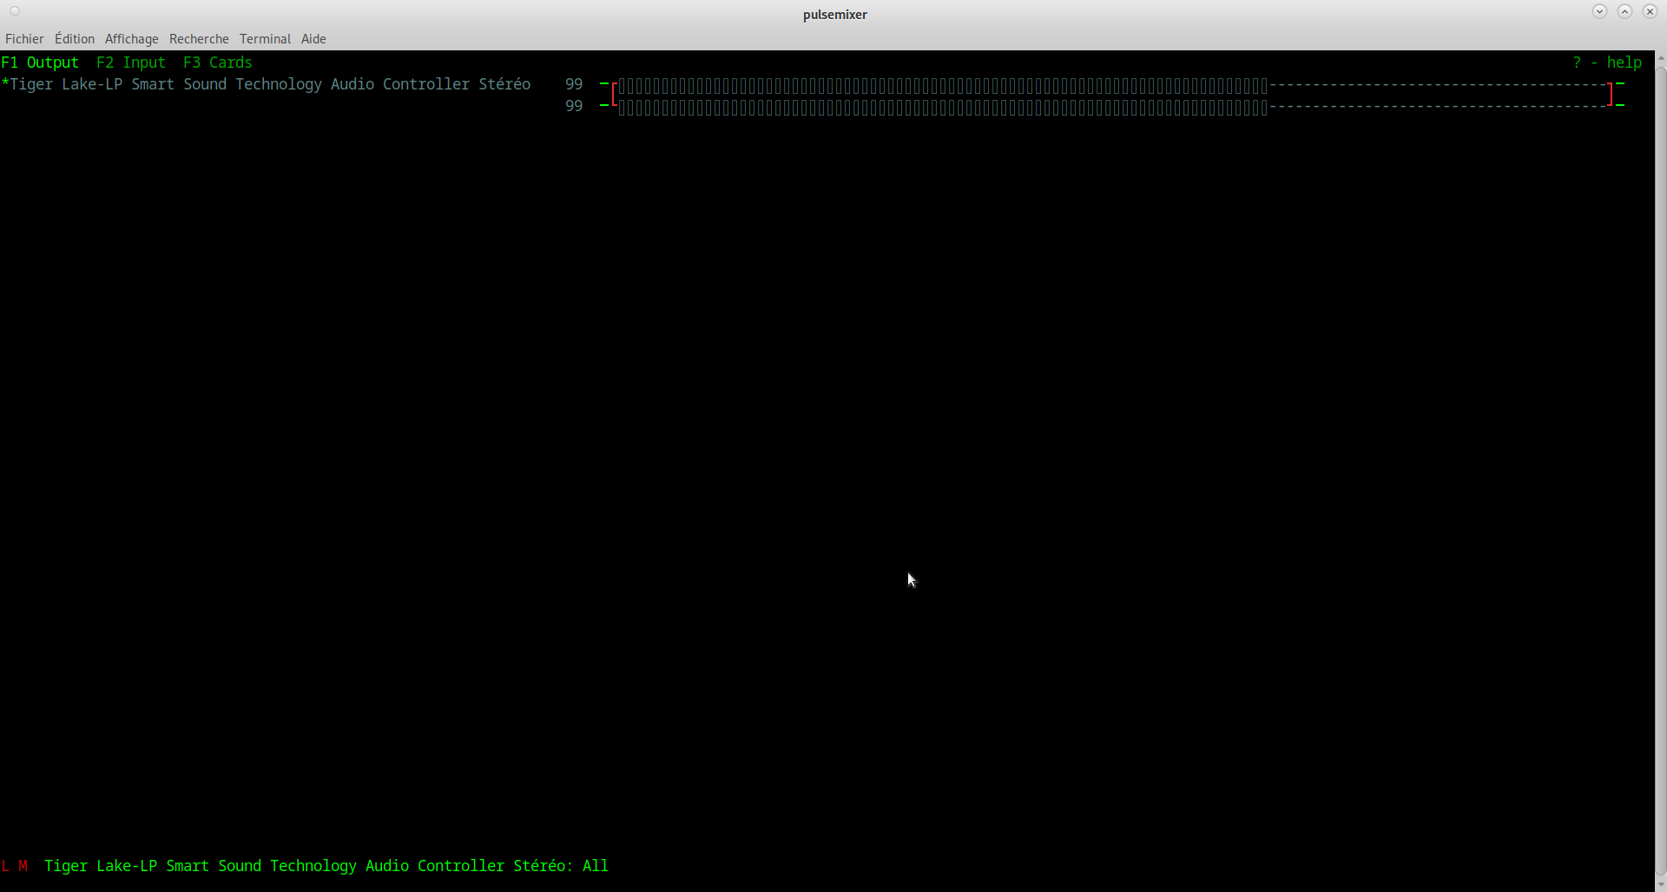Click the lower channel volume bar

coord(1112,107)
